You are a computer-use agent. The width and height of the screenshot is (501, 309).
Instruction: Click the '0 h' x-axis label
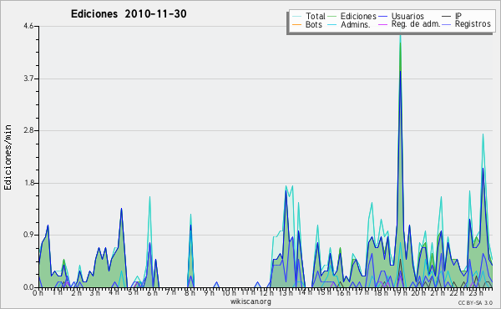pyautogui.click(x=38, y=292)
